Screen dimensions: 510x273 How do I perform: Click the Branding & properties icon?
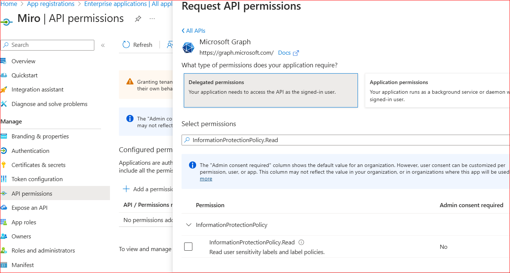tap(4, 136)
